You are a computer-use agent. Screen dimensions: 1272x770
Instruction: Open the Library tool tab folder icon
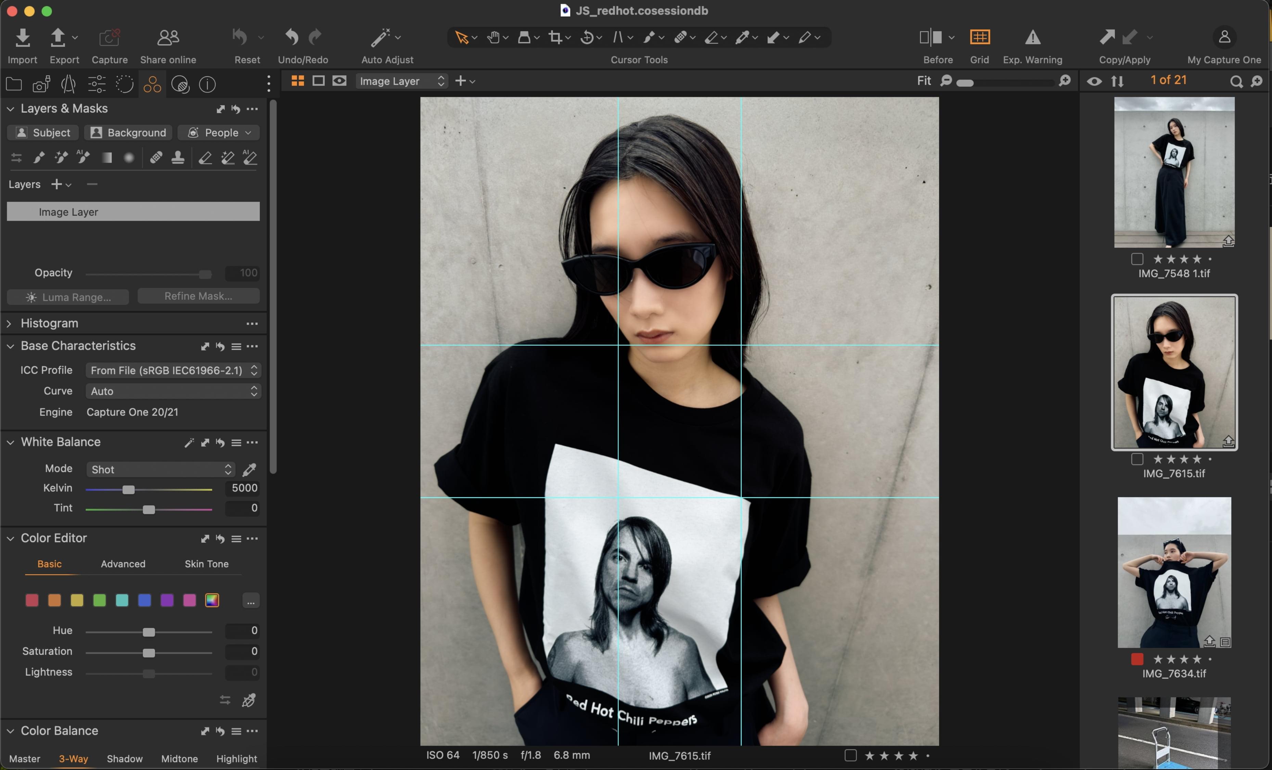coord(14,84)
